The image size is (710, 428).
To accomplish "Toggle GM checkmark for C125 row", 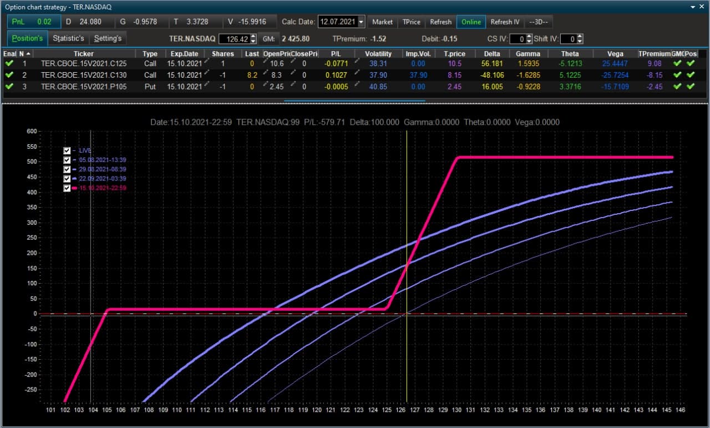I will click(677, 63).
